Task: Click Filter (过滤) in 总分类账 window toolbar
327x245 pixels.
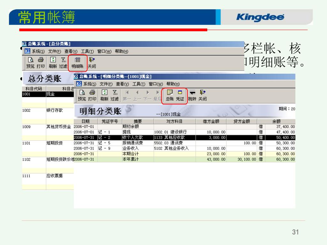Action: (x=63, y=63)
